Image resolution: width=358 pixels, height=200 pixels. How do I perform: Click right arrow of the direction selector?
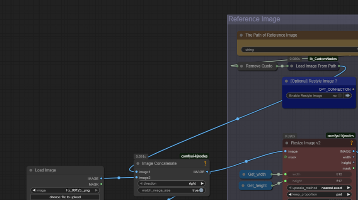click(x=202, y=183)
